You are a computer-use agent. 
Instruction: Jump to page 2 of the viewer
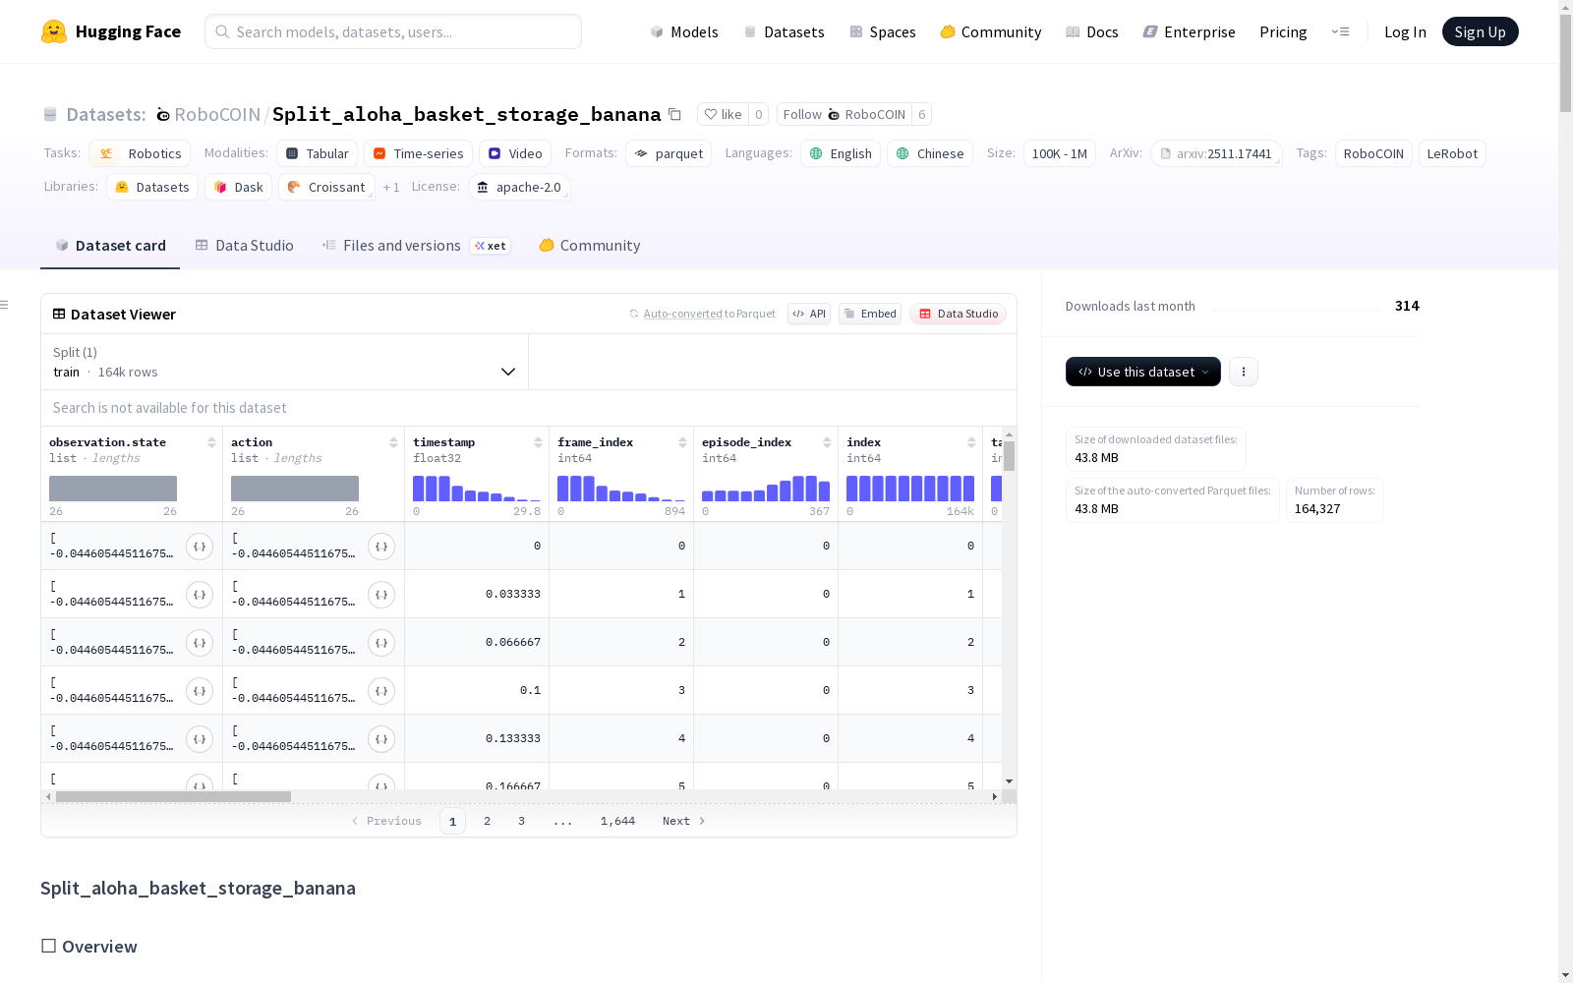pyautogui.click(x=487, y=821)
